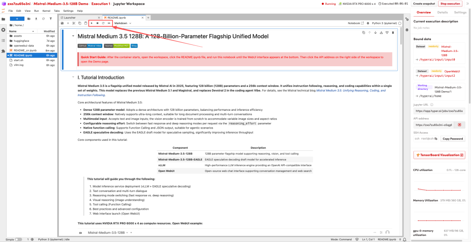Insert a cell above via cell toolbar
Screen dimensions: 471x242
381,32
